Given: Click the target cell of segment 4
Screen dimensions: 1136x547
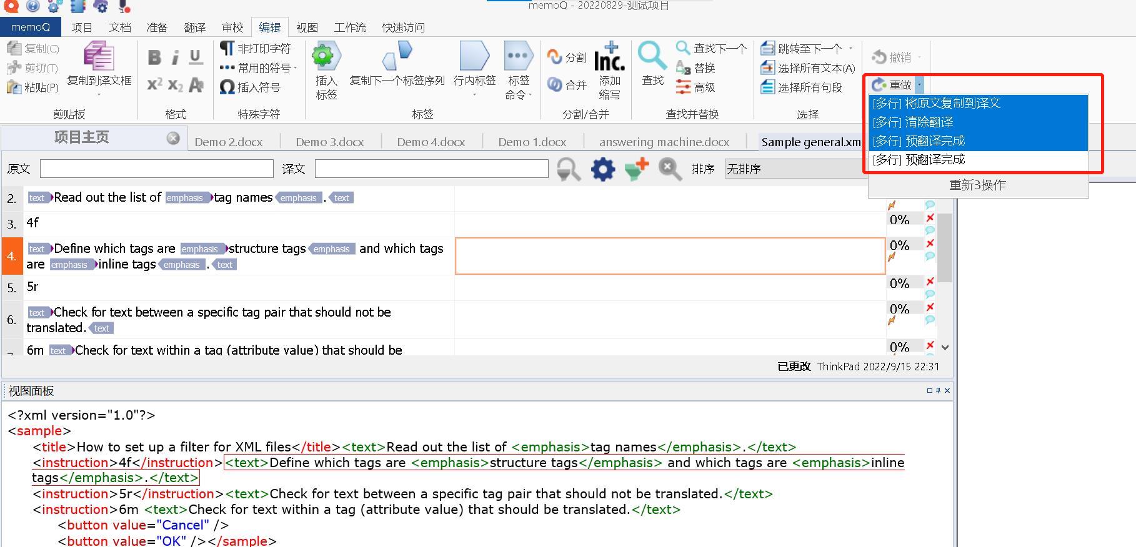Looking at the screenshot, I should [670, 256].
